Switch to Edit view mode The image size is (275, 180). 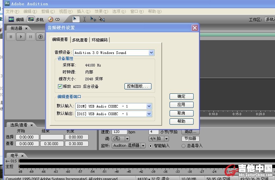click(16, 19)
